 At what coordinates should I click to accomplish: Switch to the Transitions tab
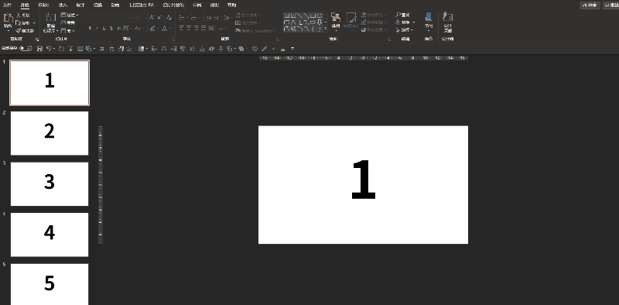pyautogui.click(x=97, y=5)
